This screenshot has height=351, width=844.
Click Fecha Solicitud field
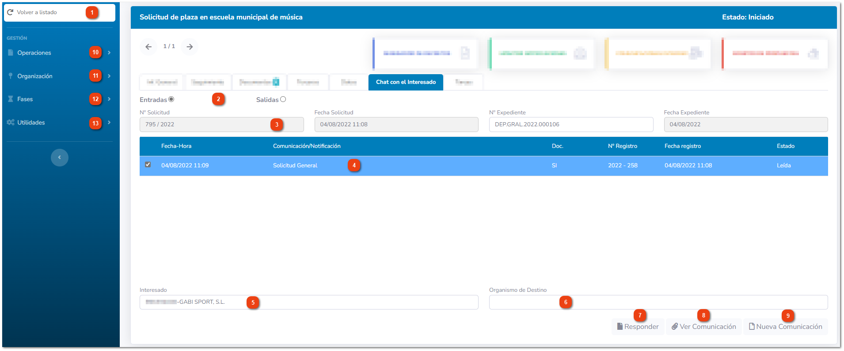coord(396,125)
